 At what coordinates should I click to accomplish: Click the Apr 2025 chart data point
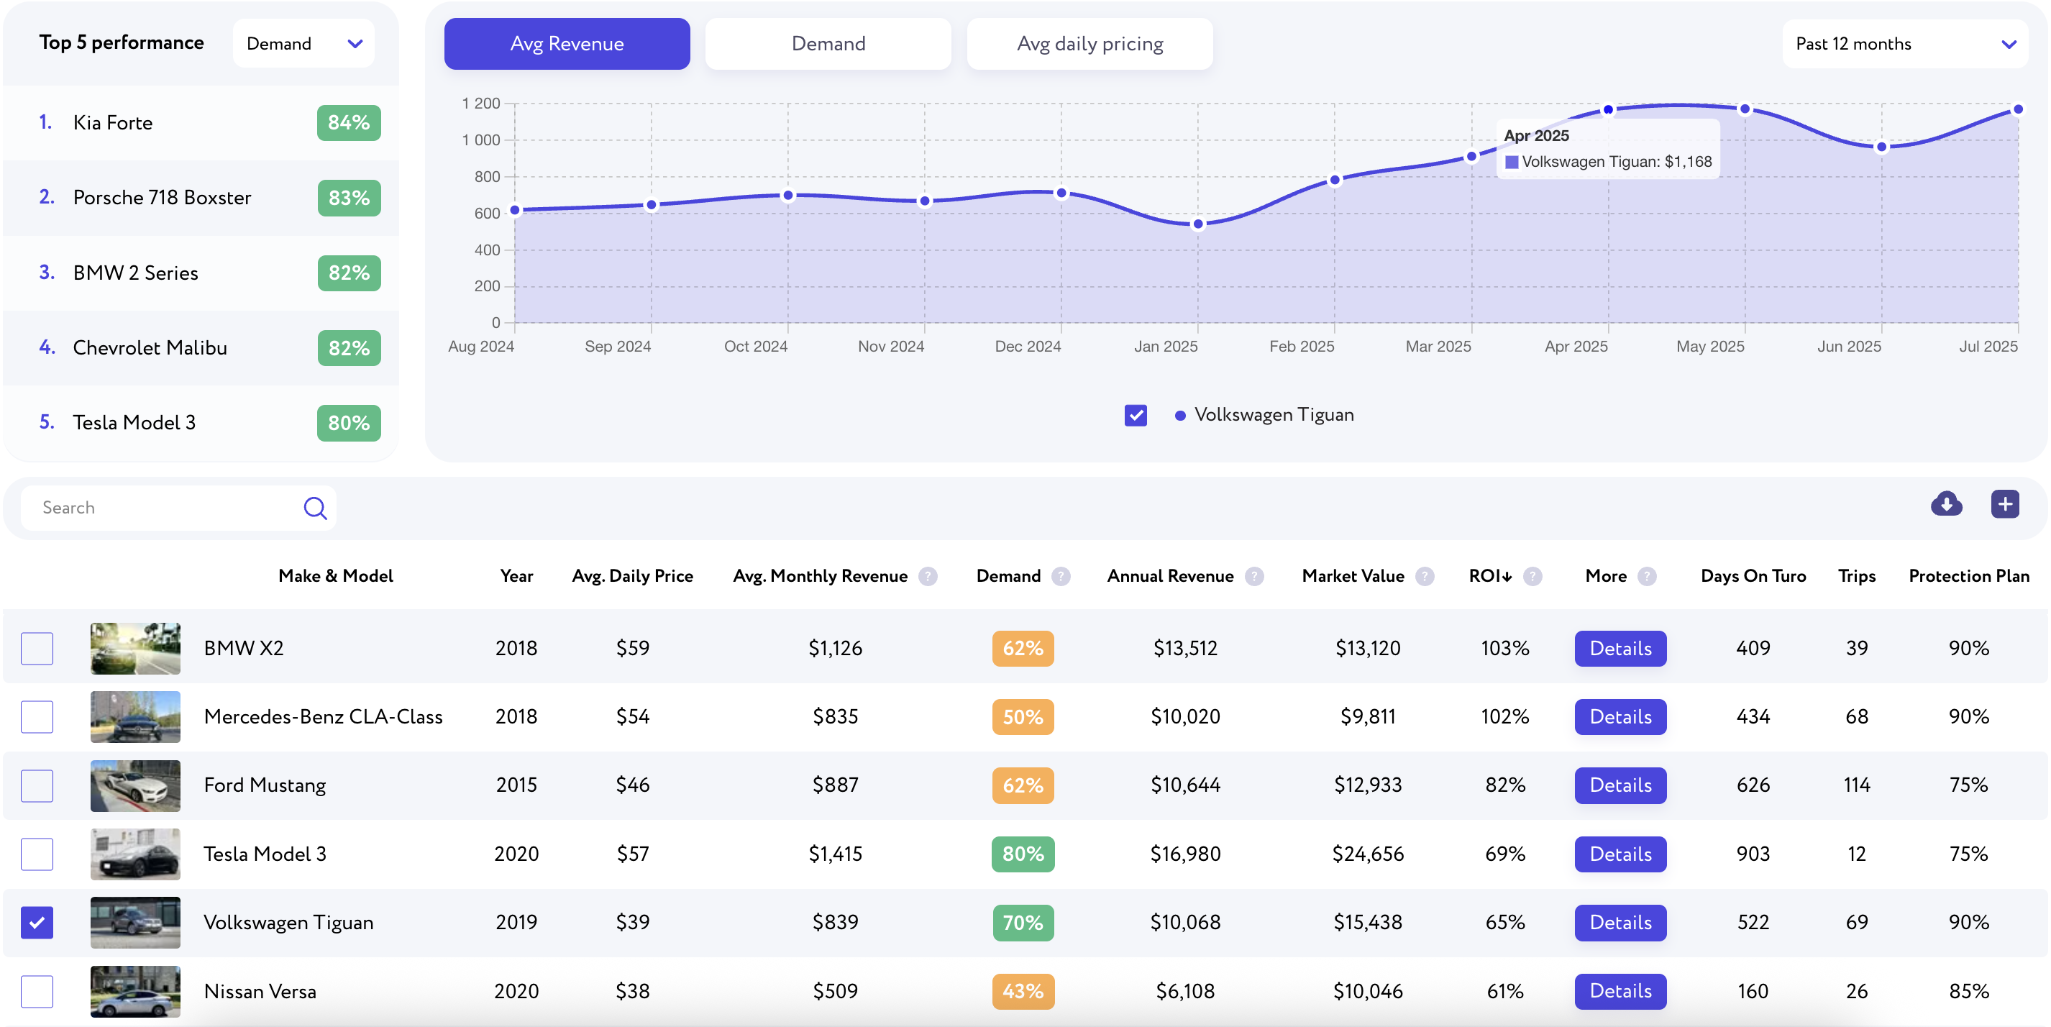(x=1607, y=110)
